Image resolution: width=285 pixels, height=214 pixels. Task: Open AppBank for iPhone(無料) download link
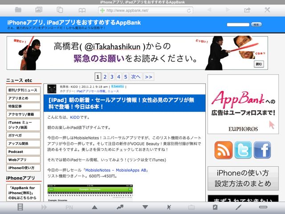[23, 193]
